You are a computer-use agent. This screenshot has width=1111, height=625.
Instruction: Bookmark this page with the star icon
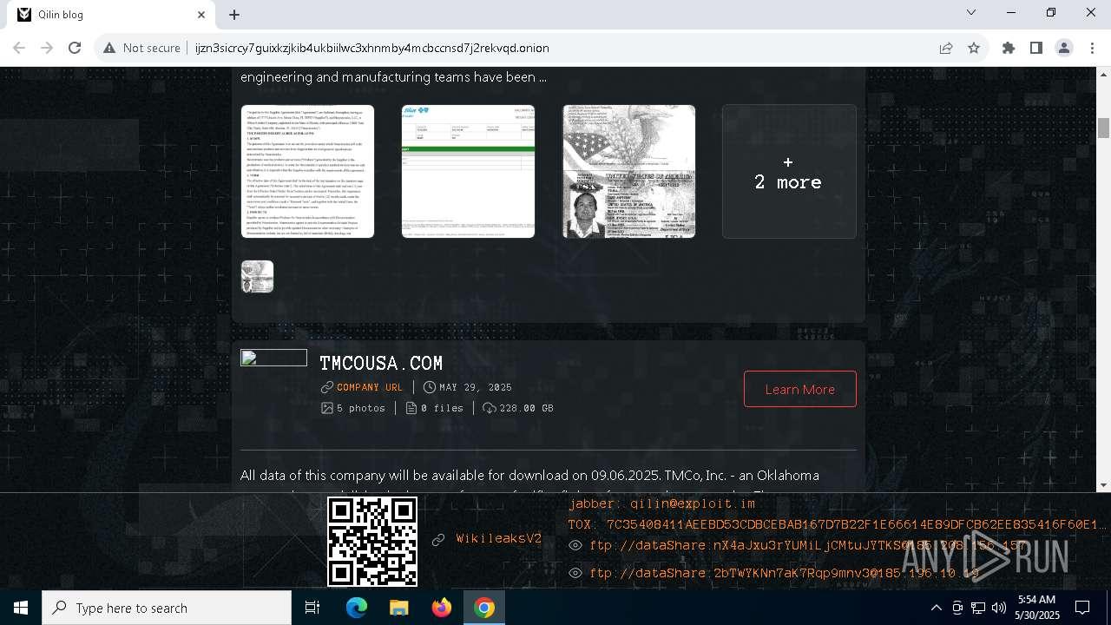(x=974, y=48)
